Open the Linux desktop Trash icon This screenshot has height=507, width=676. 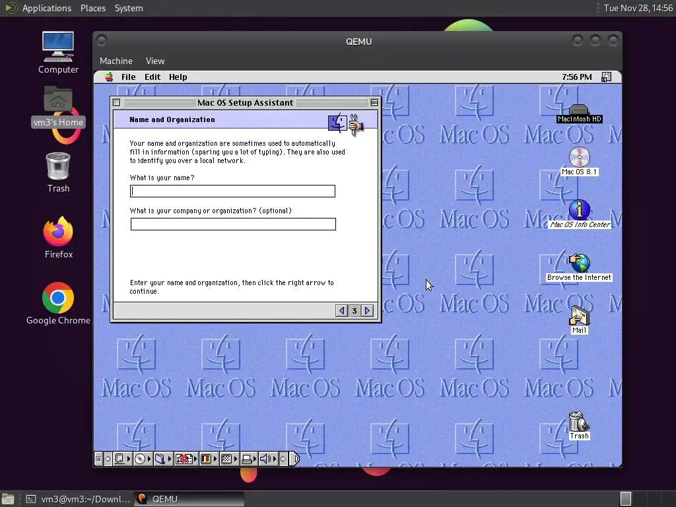pyautogui.click(x=58, y=172)
